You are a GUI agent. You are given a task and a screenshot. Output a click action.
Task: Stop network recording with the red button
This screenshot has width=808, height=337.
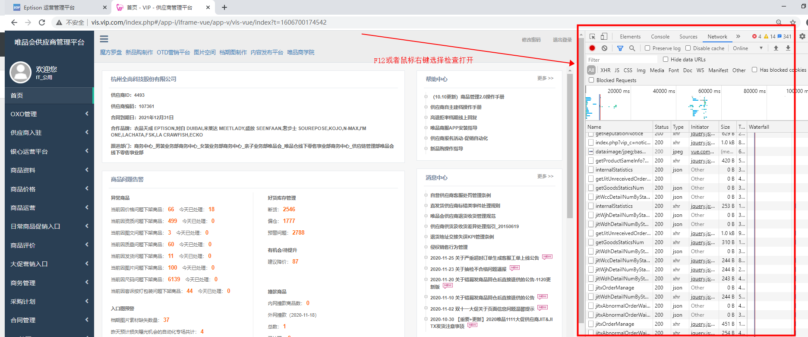tap(592, 48)
